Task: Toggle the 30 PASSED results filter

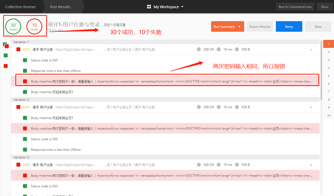Action: [x=13, y=26]
